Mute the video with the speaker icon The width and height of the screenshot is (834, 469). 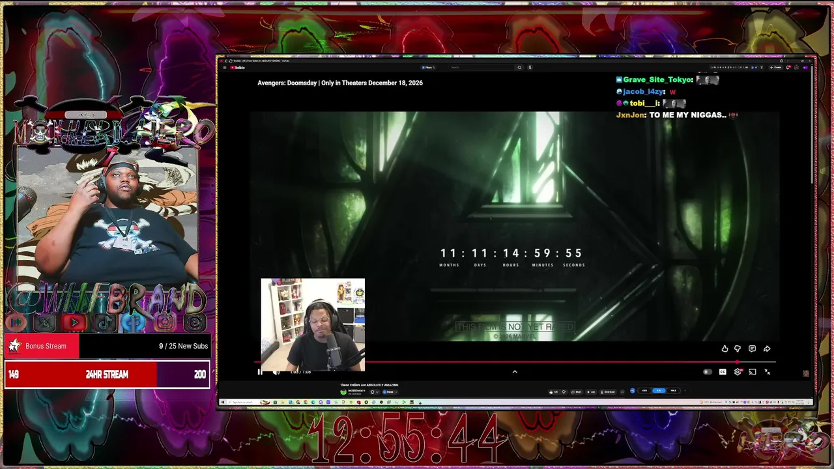pos(276,372)
